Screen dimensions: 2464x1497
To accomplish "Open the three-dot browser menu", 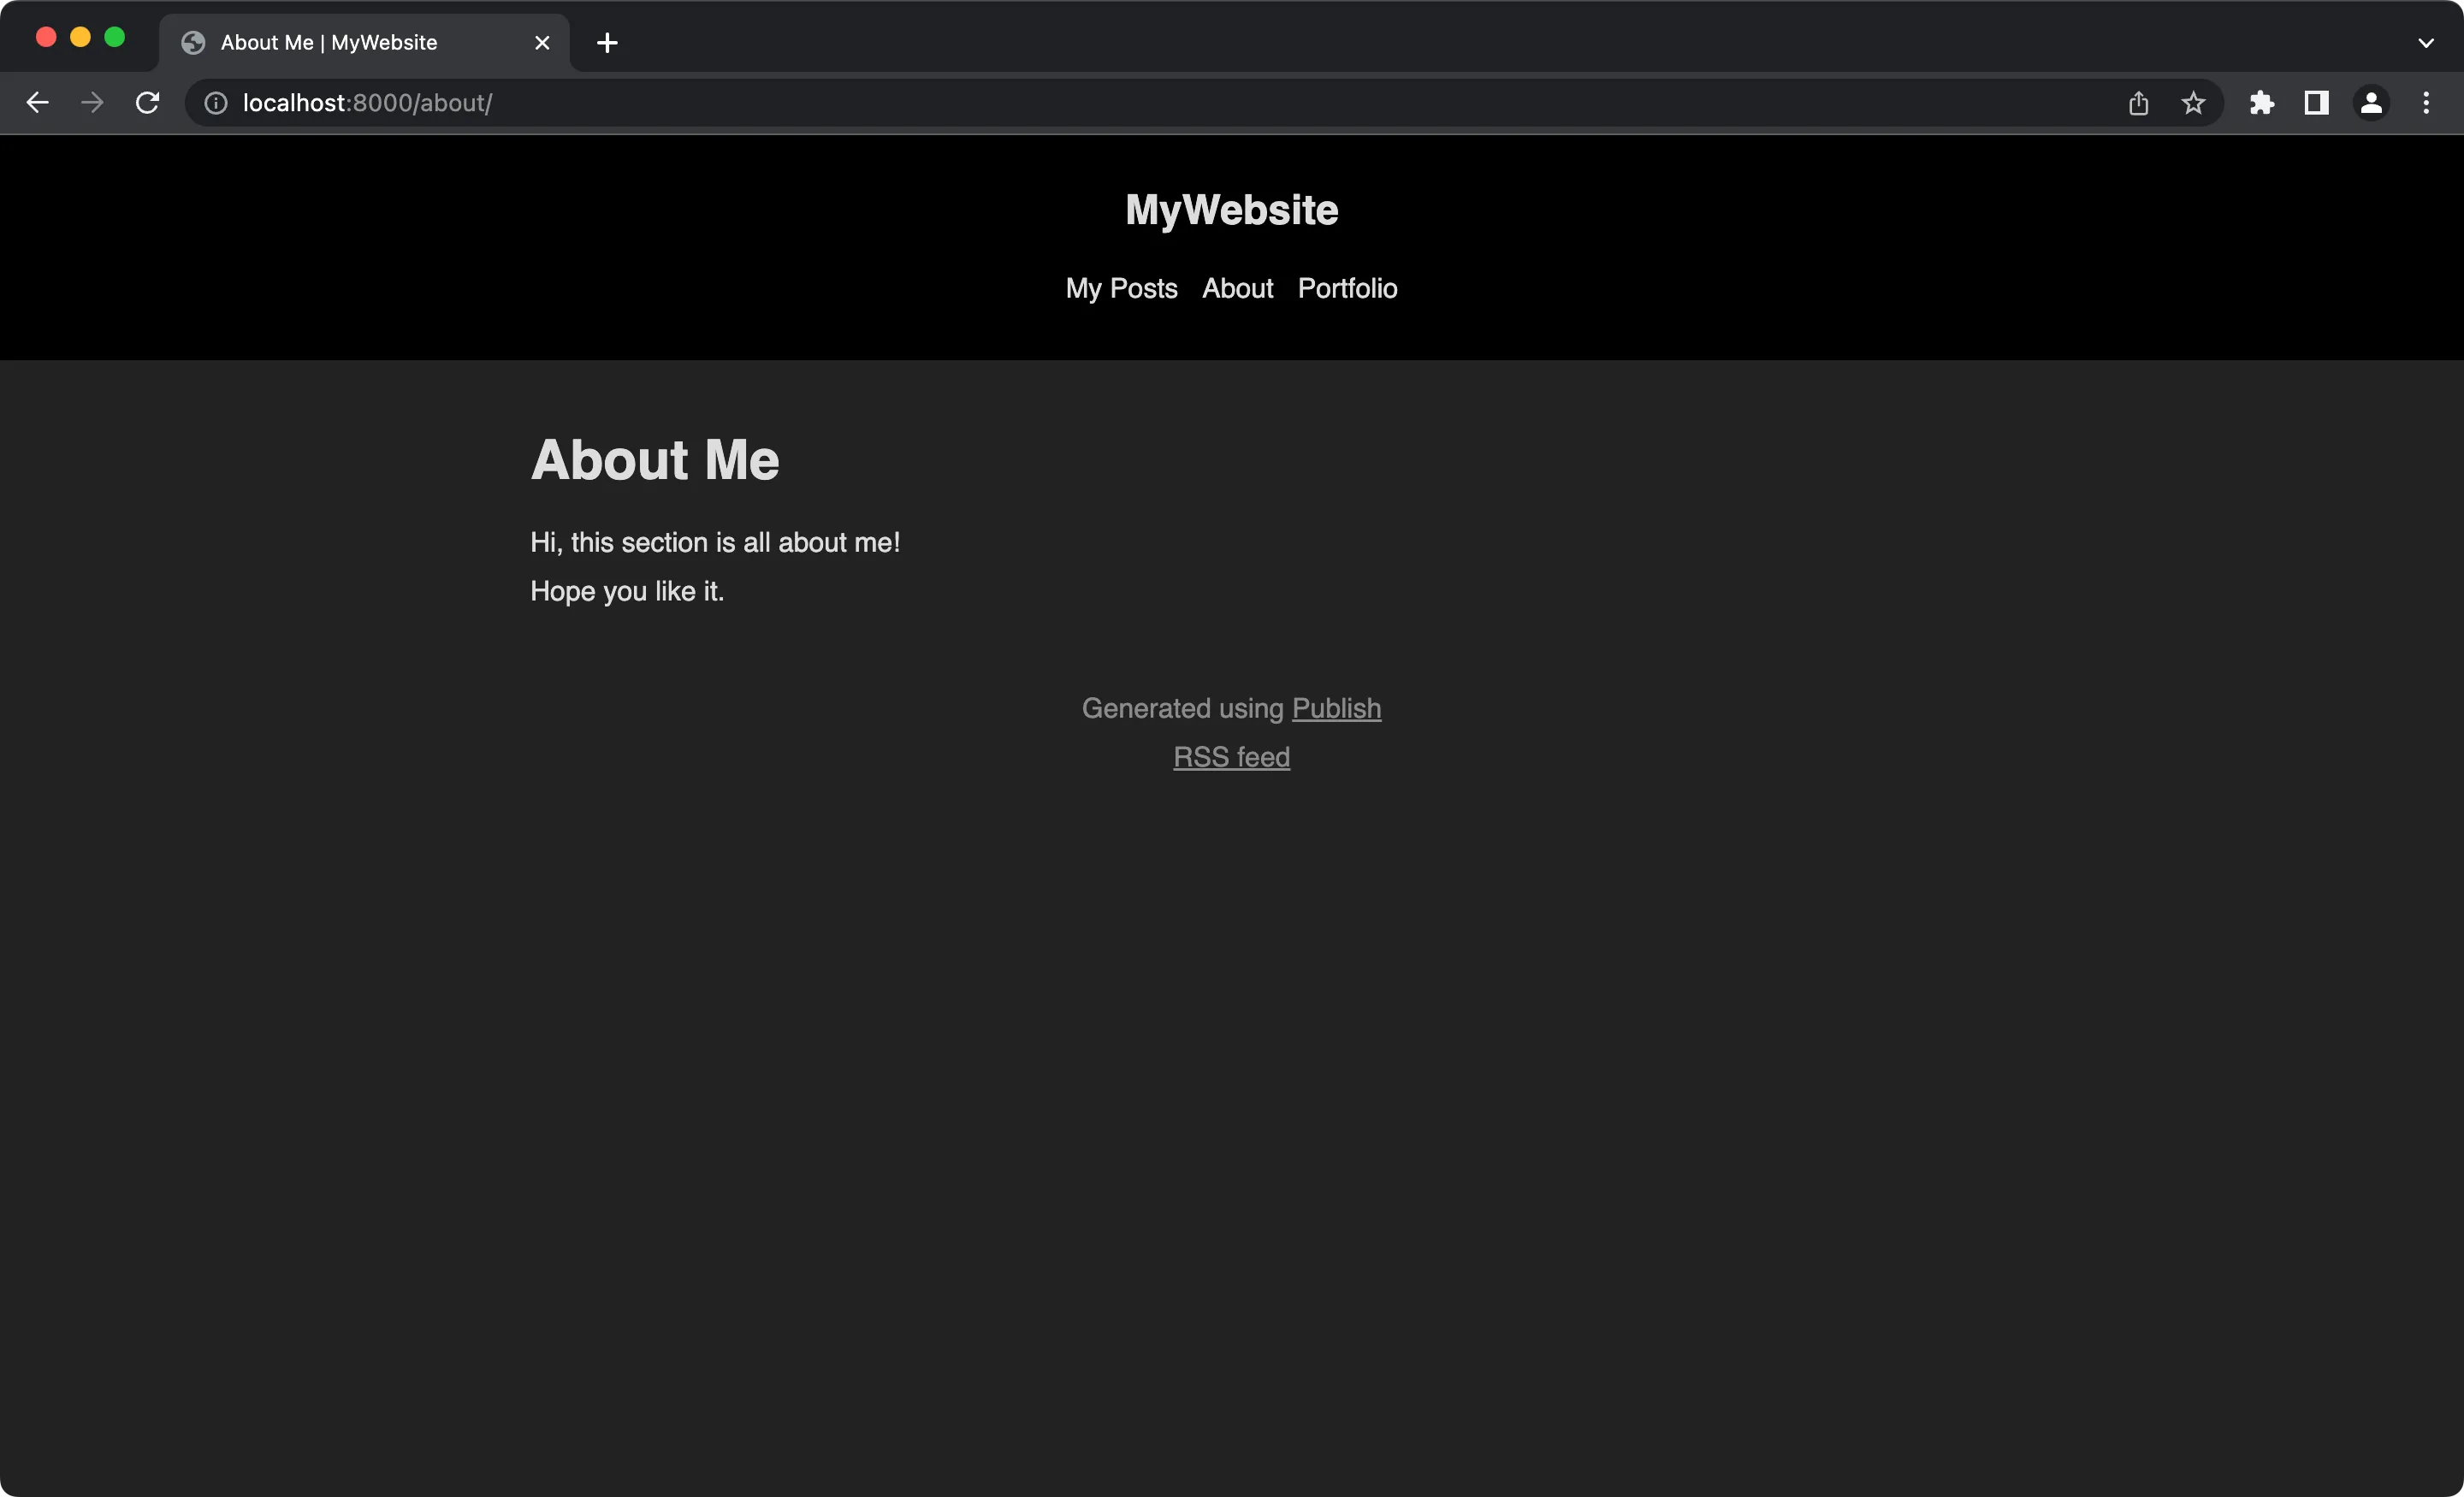I will (x=2427, y=102).
